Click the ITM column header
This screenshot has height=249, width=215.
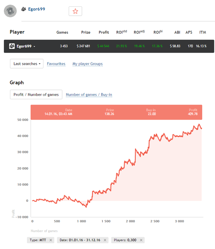[x=203, y=32]
